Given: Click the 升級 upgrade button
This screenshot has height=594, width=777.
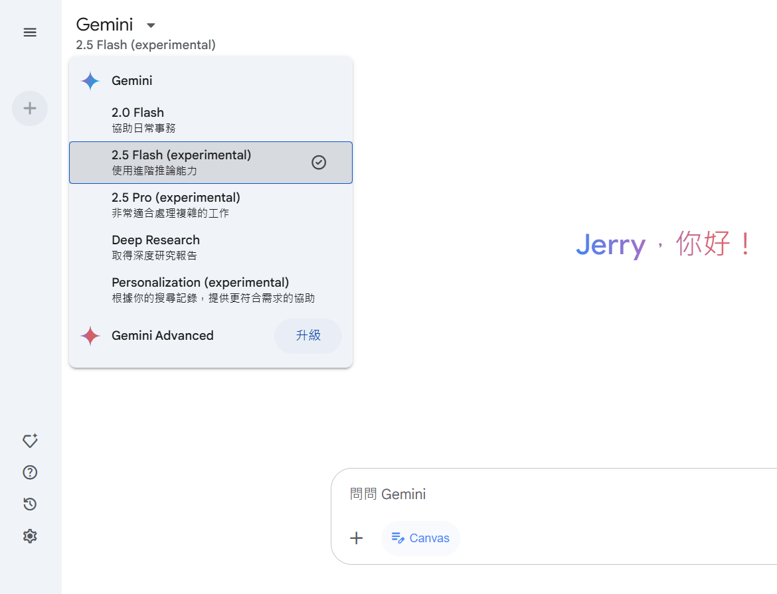Looking at the screenshot, I should point(308,336).
